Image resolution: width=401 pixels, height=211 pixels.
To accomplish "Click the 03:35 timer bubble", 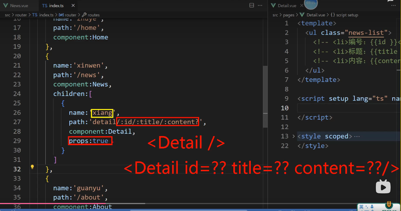I will coord(311,3).
